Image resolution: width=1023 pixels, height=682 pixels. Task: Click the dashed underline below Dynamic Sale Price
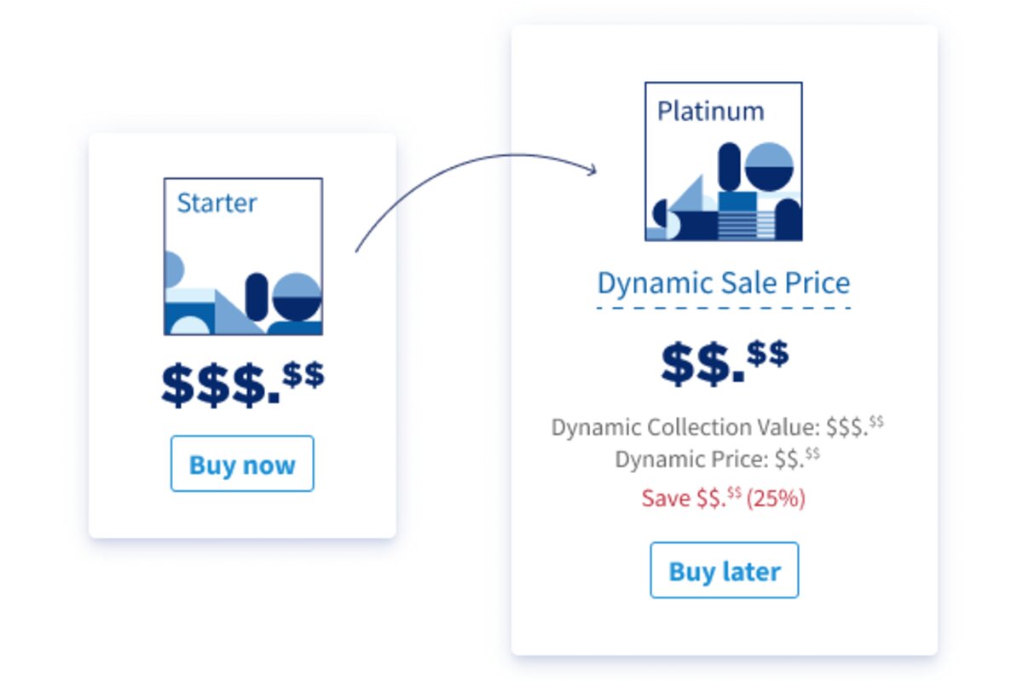[724, 307]
